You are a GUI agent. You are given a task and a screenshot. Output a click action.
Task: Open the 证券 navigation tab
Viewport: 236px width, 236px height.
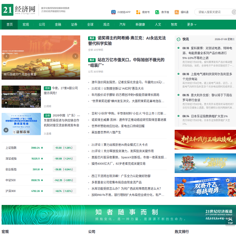[74, 24]
